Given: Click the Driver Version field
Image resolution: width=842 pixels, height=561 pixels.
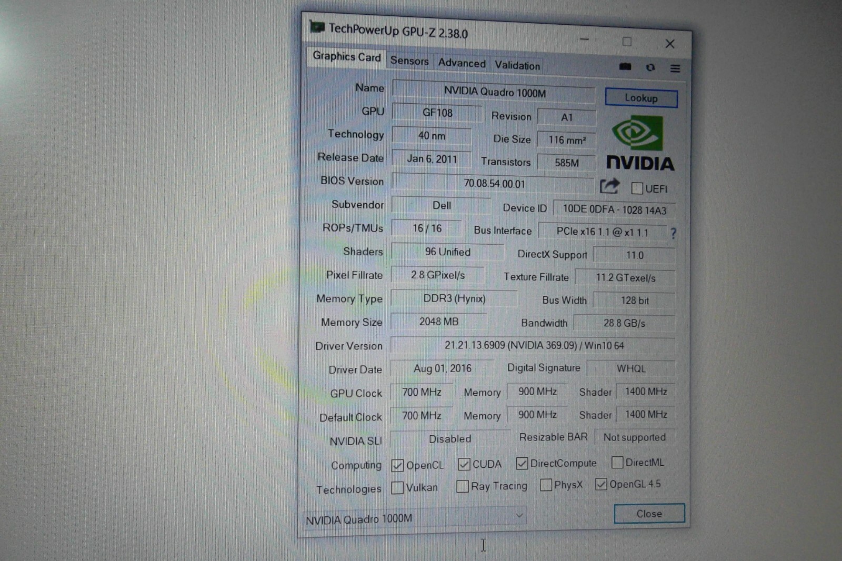Looking at the screenshot, I should [x=534, y=346].
